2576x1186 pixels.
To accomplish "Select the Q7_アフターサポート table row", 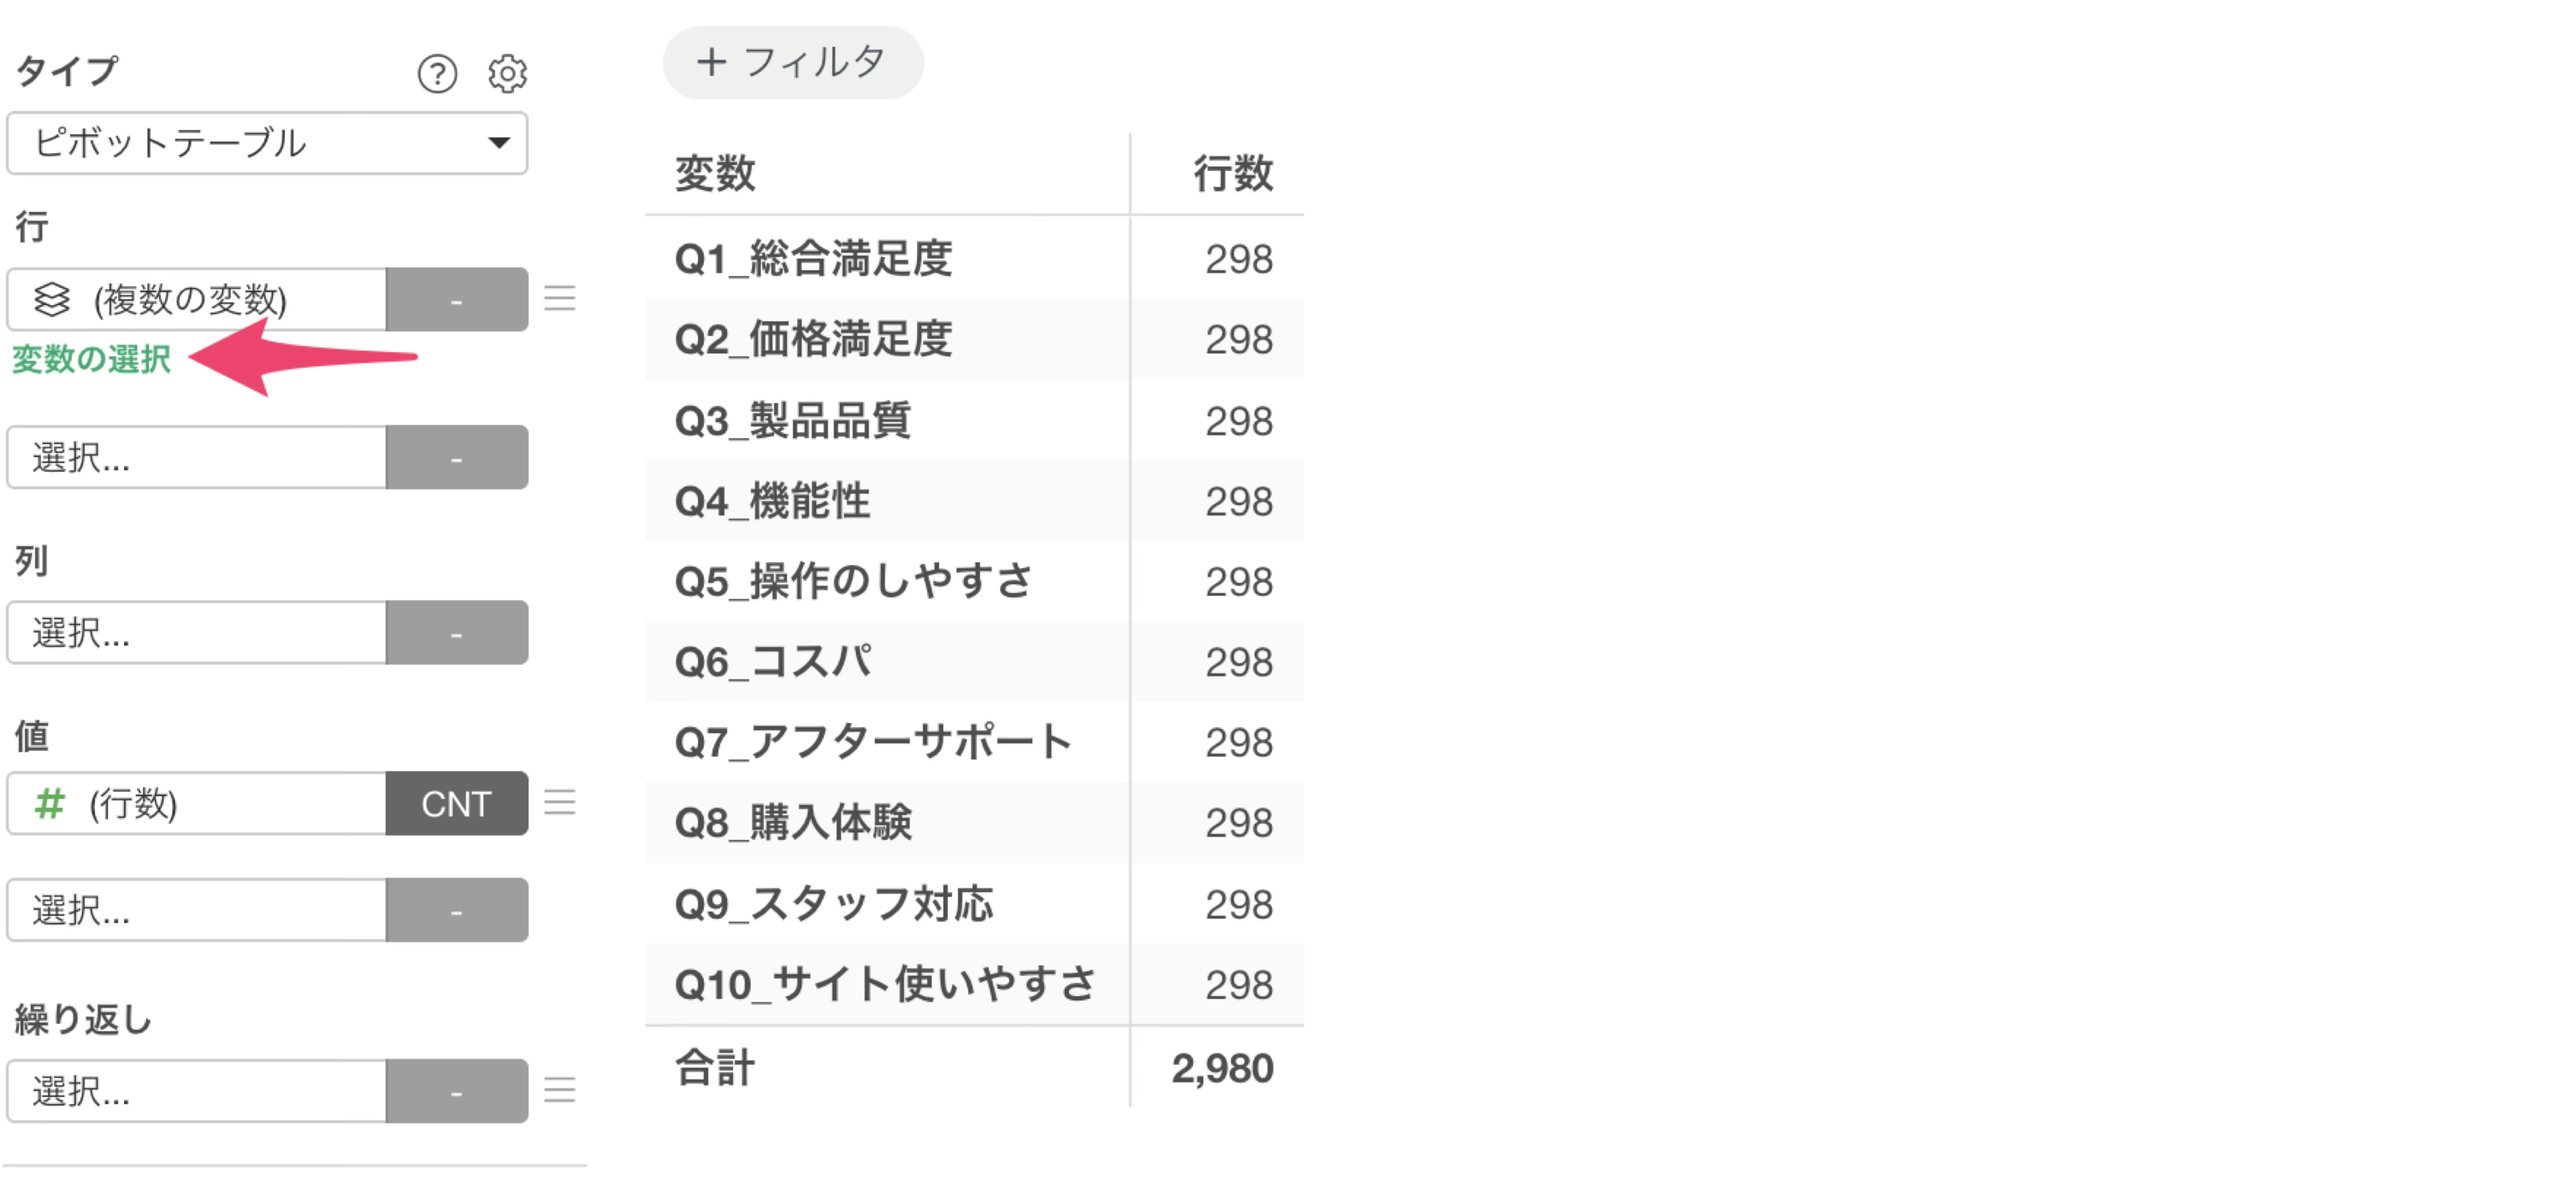I will (x=974, y=742).
